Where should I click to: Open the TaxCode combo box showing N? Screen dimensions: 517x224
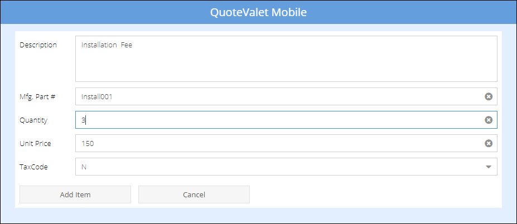pyautogui.click(x=279, y=167)
